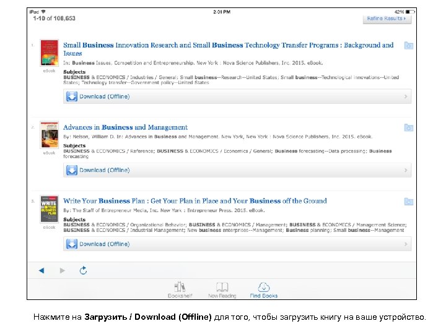Open the Now Reading tab
This screenshot has height=334, width=446.
pos(222,289)
